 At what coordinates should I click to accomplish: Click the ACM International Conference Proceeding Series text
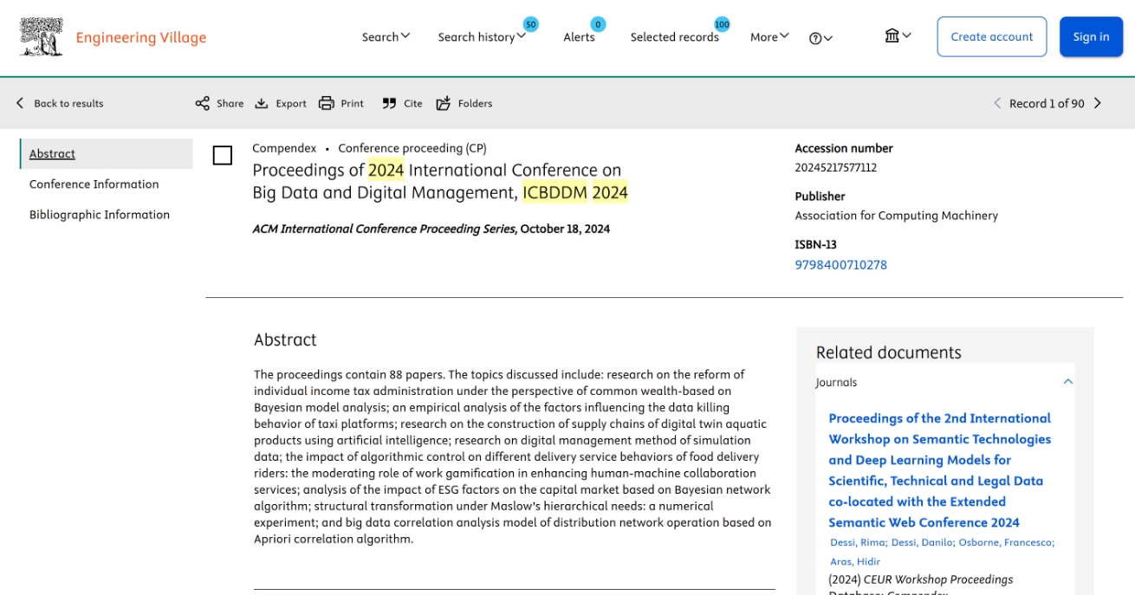pyautogui.click(x=385, y=229)
